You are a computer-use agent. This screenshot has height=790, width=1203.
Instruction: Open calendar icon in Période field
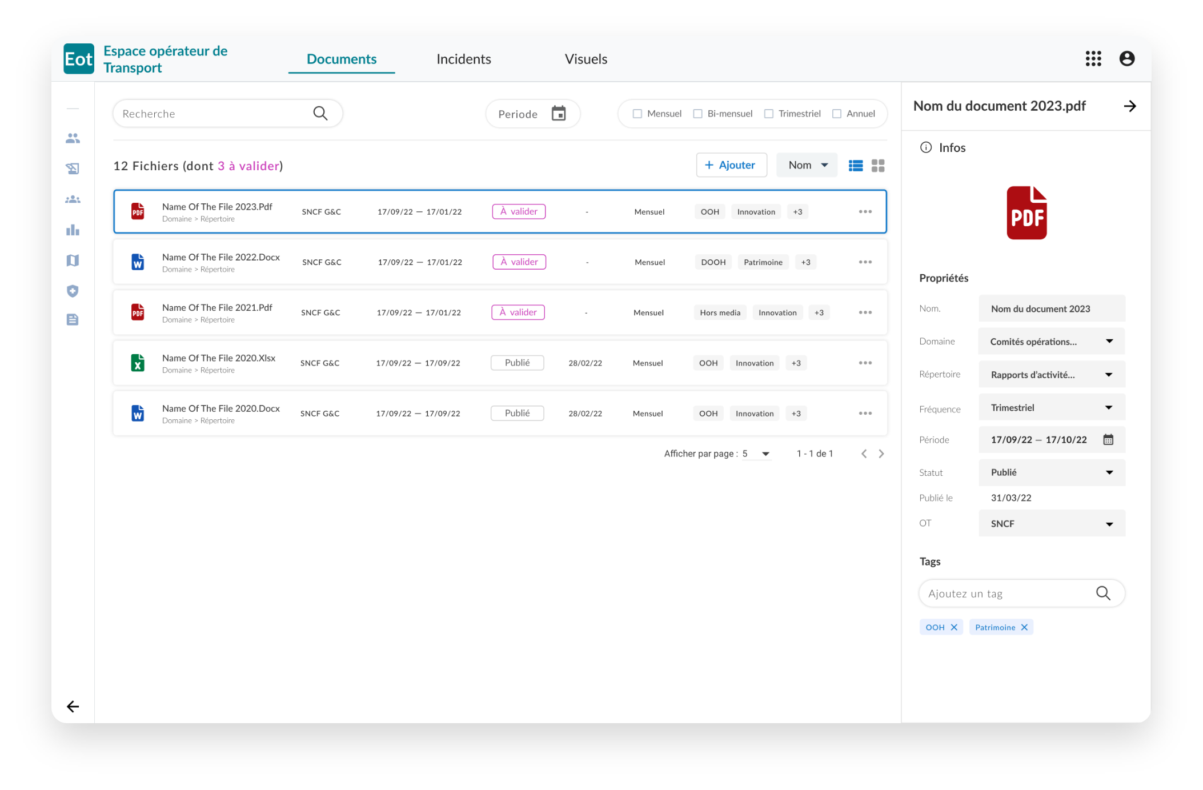tap(1108, 440)
